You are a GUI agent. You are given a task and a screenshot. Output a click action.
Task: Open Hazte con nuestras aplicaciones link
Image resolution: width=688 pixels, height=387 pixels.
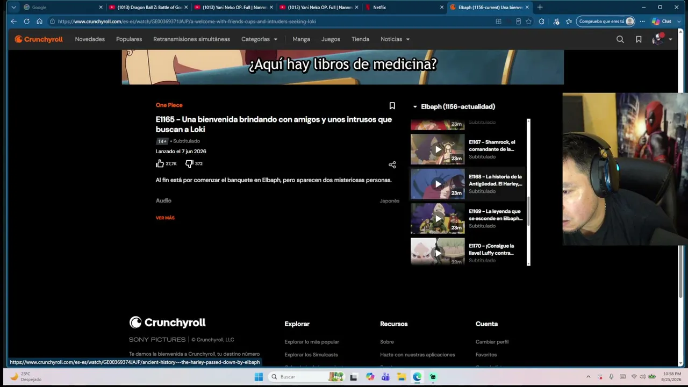[418, 355]
